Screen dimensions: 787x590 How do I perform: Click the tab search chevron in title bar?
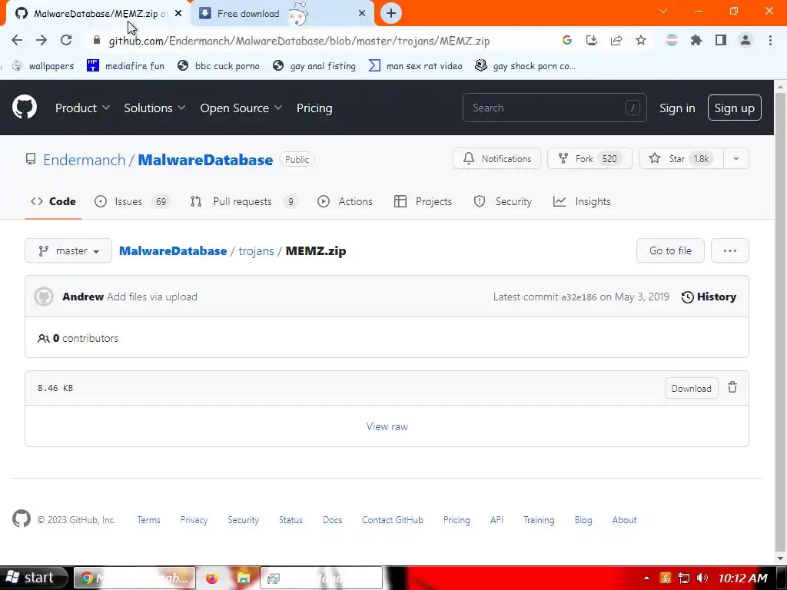pos(663,11)
